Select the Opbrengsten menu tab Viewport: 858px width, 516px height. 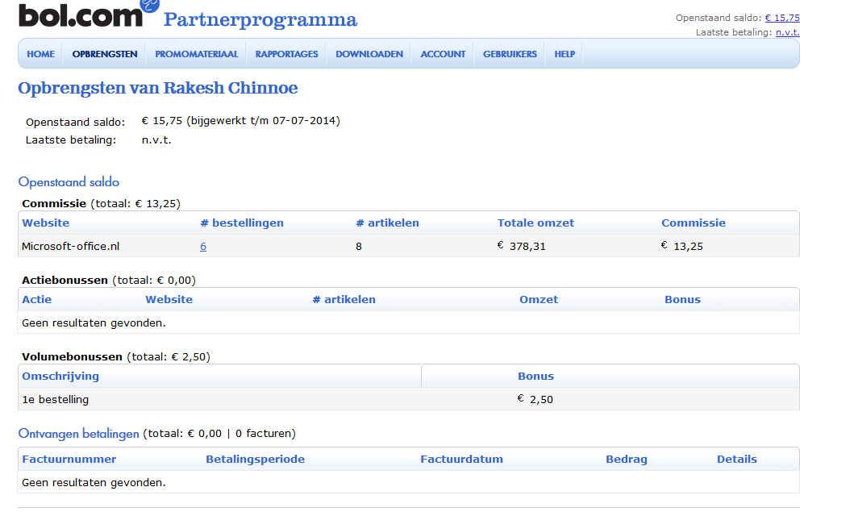105,54
